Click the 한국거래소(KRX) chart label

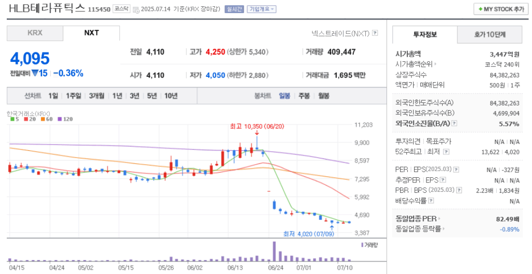point(29,113)
